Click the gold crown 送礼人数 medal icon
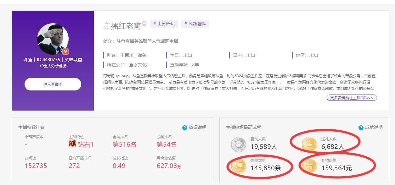The width and height of the screenshot is (395, 185). point(309,144)
